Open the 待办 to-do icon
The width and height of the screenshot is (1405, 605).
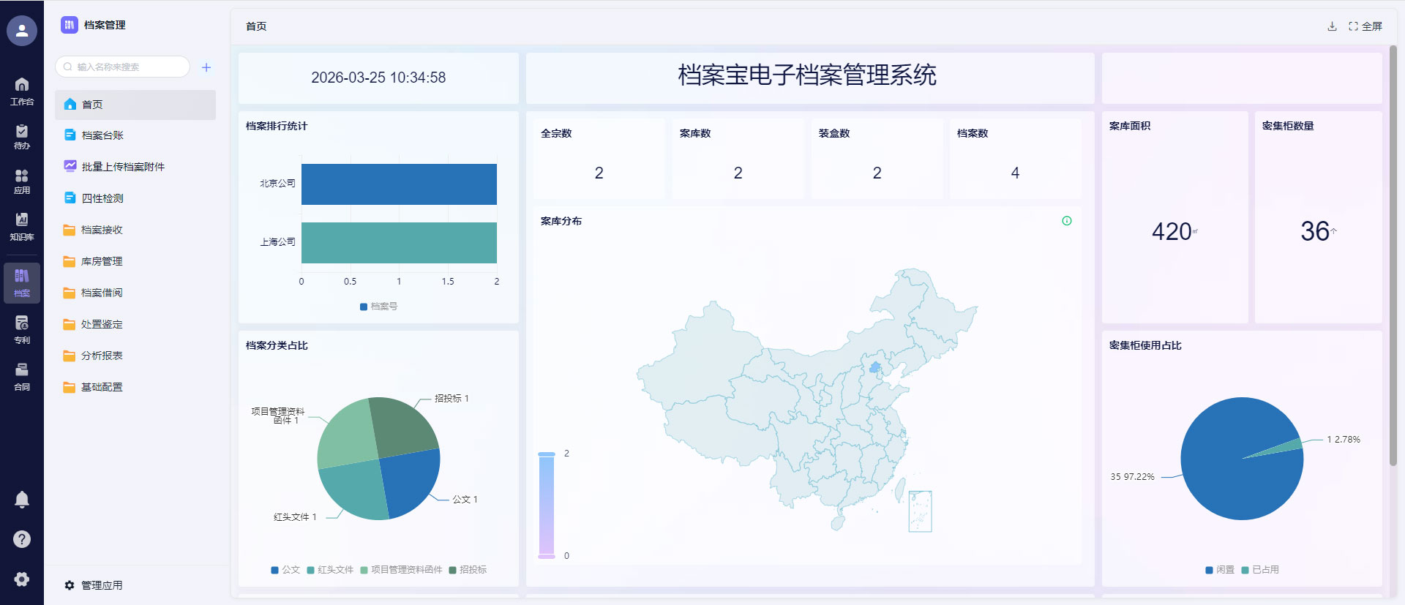[22, 136]
